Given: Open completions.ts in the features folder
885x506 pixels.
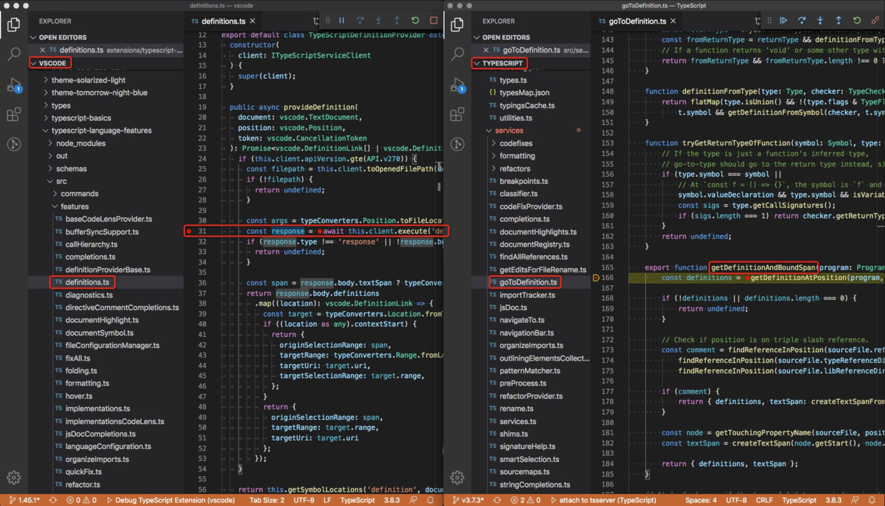Looking at the screenshot, I should coord(90,257).
